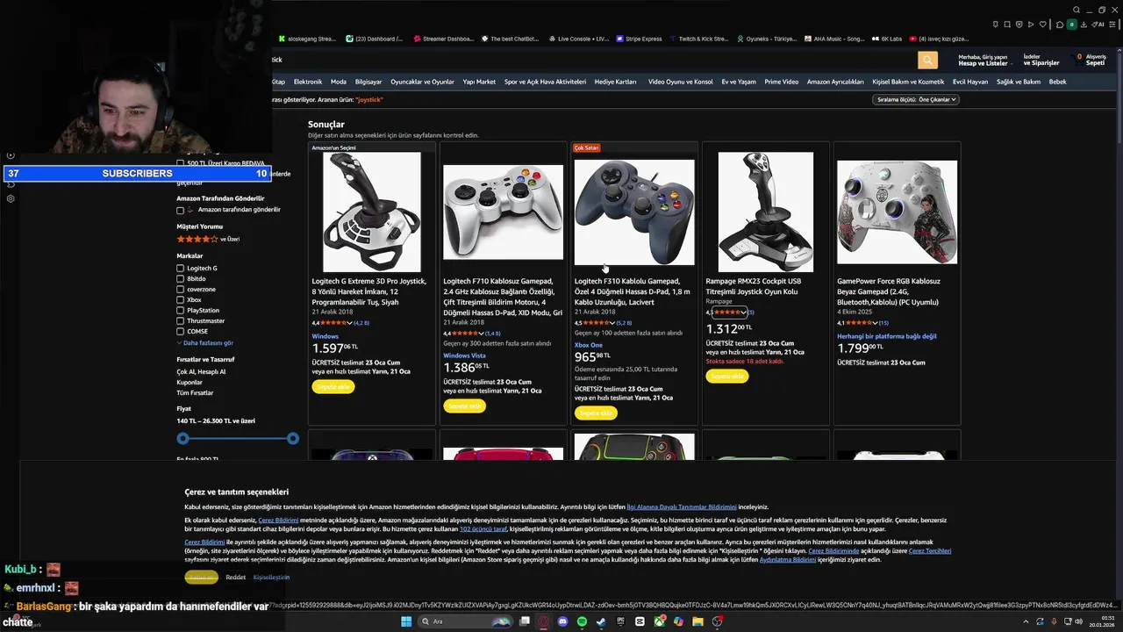
Task: Open Video Oyunu ve Konsol category
Action: tap(681, 82)
